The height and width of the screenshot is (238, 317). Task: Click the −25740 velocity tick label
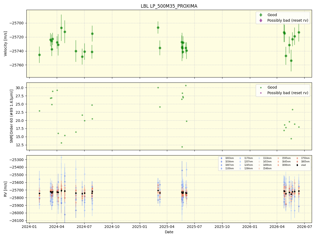(x=17, y=51)
